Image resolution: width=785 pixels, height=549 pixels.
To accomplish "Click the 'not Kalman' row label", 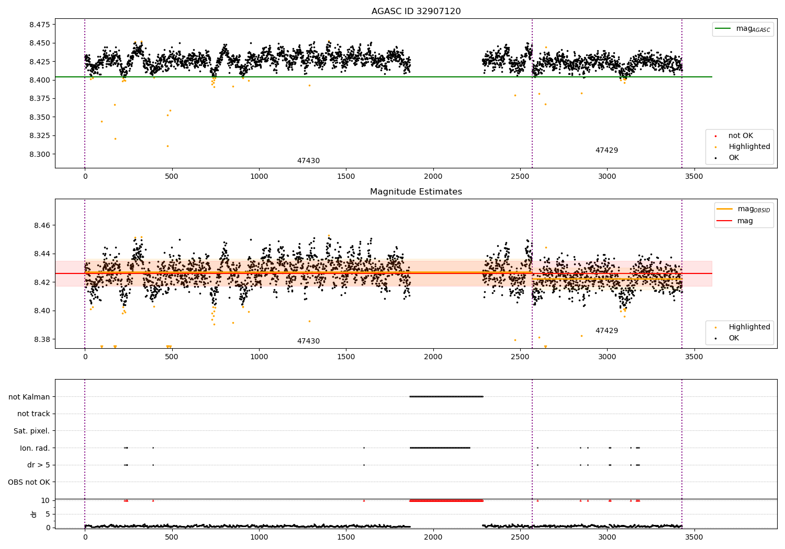I will (29, 397).
